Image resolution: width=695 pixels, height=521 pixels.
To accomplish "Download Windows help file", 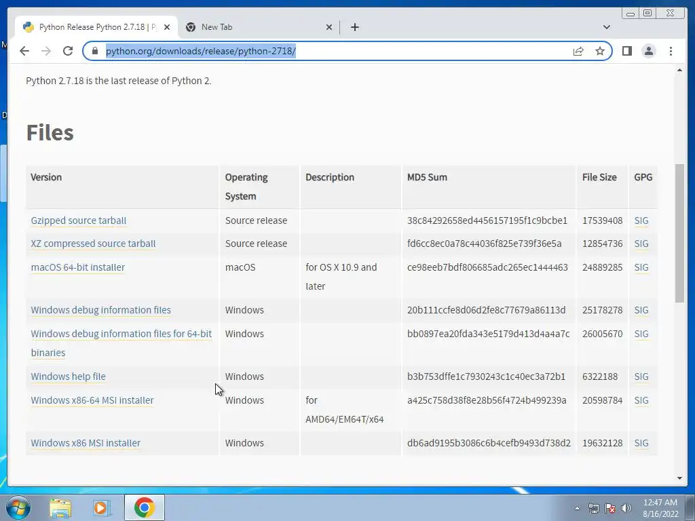I will [69, 377].
